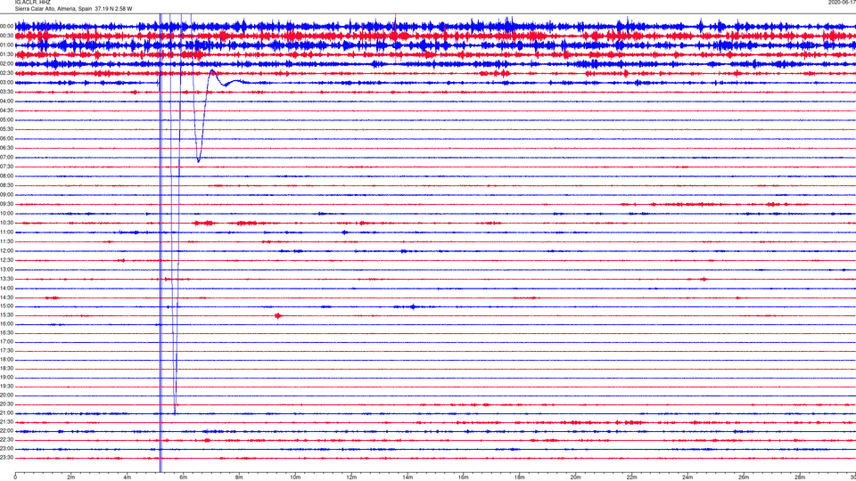
Task: Click the 09:00 time row label
Action: point(6,195)
